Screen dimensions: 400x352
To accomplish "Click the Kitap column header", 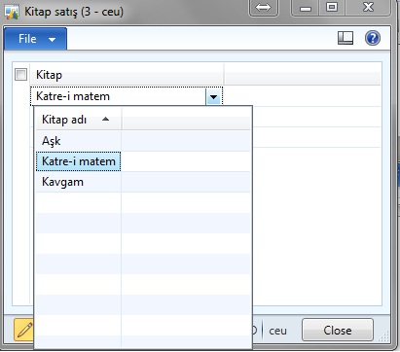I will click(x=127, y=75).
